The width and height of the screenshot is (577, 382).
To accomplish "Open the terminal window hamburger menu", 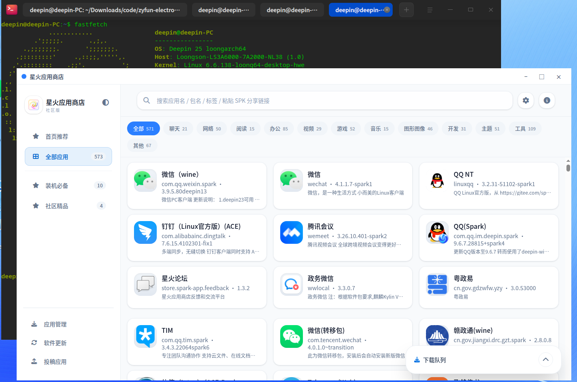I will pos(430,10).
